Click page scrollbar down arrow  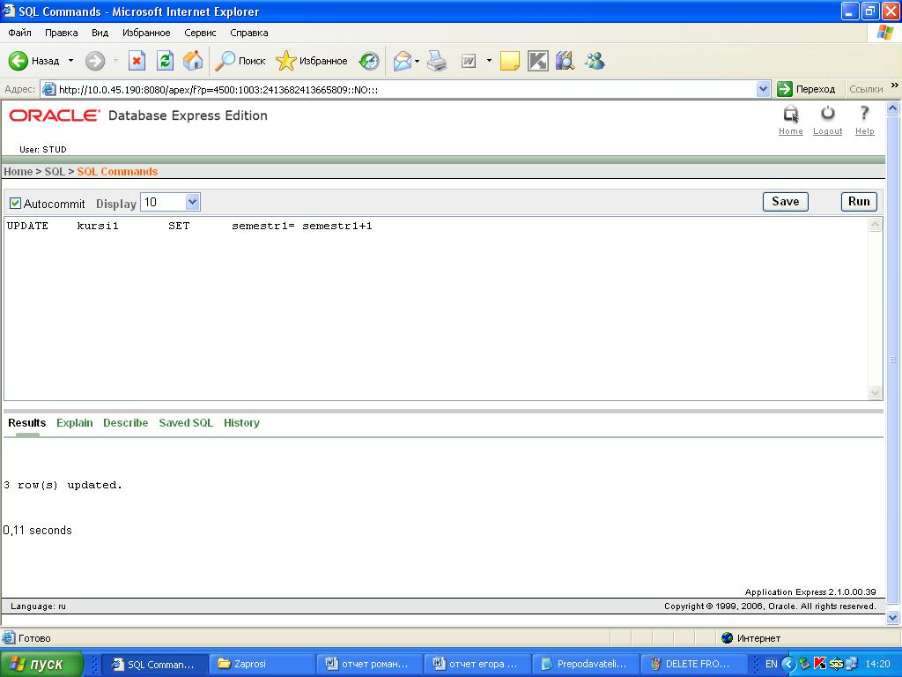[x=893, y=618]
